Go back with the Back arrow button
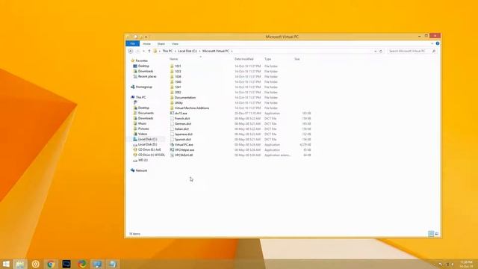 click(x=131, y=52)
